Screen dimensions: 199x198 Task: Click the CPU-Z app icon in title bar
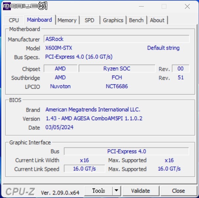7,6
